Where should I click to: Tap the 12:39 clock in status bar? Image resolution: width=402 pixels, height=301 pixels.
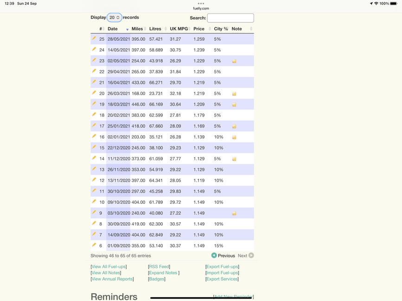click(x=9, y=3)
